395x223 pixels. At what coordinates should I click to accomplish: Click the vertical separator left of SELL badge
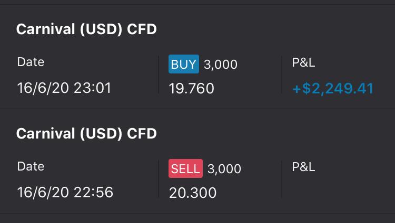[159, 179]
